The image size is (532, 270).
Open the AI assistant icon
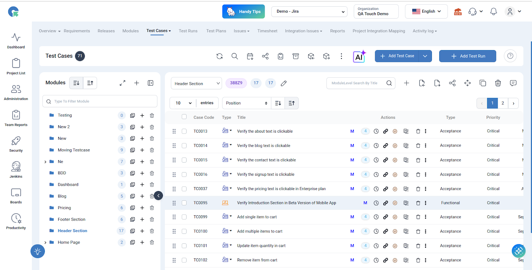[x=359, y=56]
